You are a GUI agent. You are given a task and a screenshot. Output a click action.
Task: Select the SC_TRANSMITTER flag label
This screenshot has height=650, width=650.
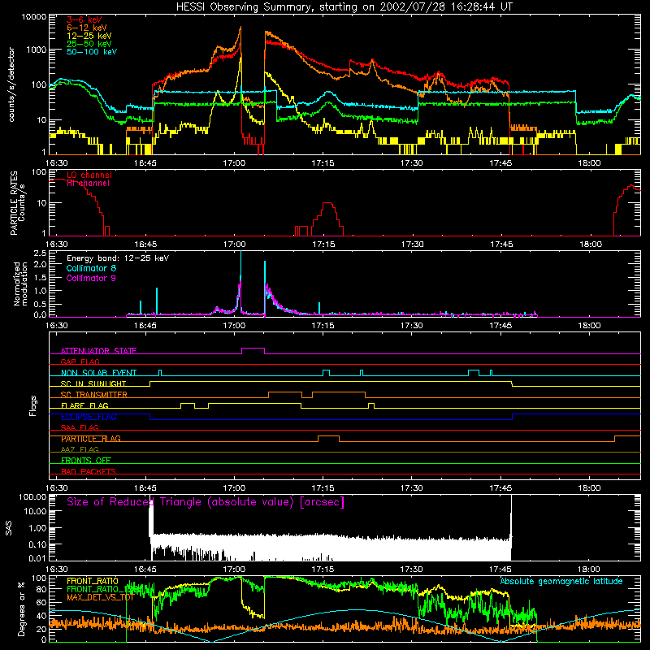(x=93, y=395)
